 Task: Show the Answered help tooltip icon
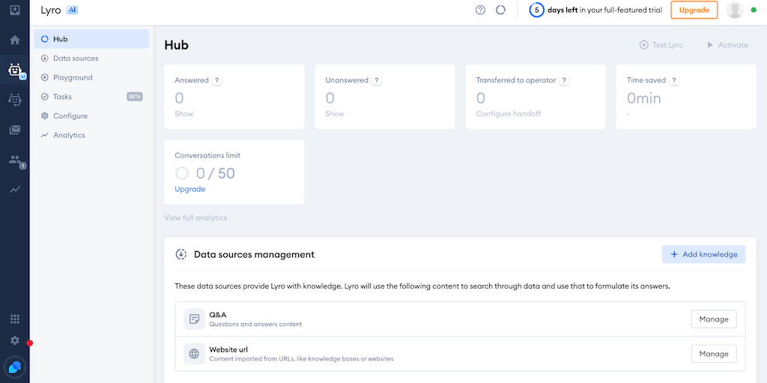point(216,80)
